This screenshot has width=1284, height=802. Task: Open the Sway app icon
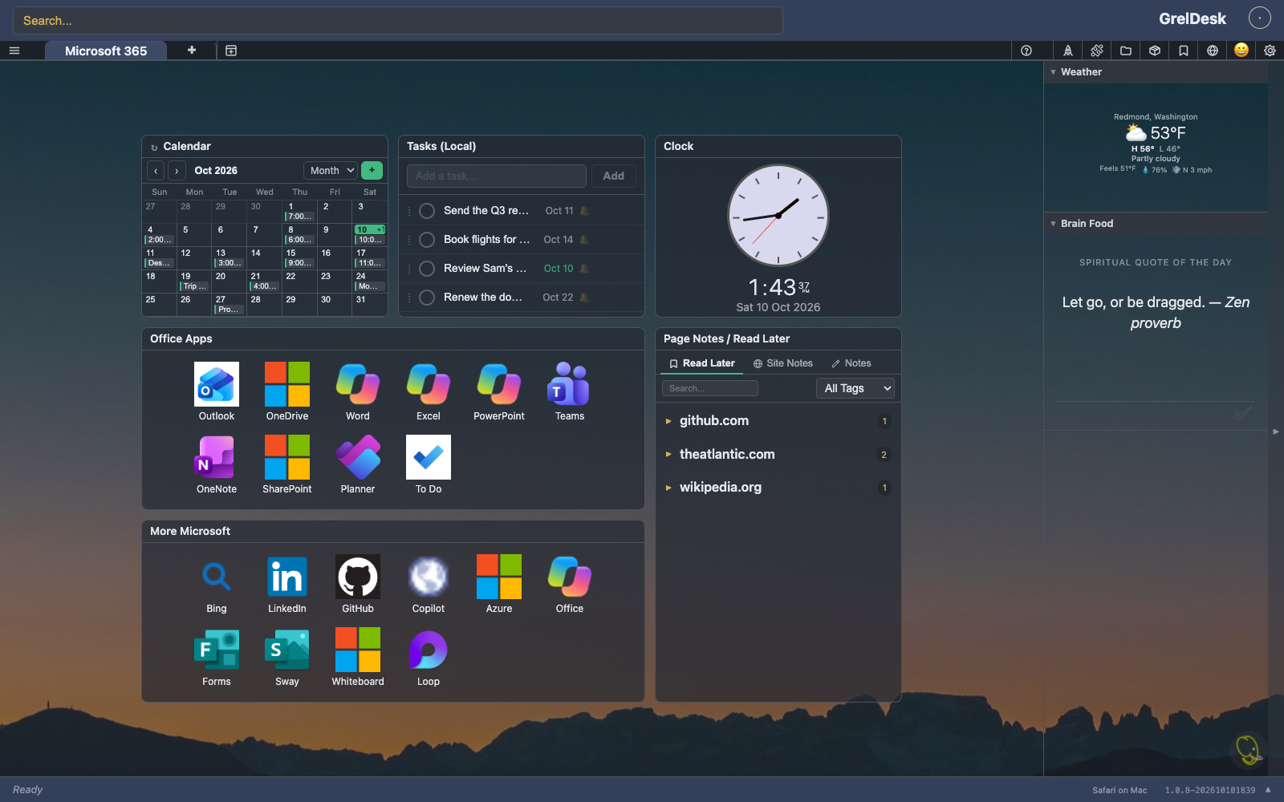click(287, 650)
